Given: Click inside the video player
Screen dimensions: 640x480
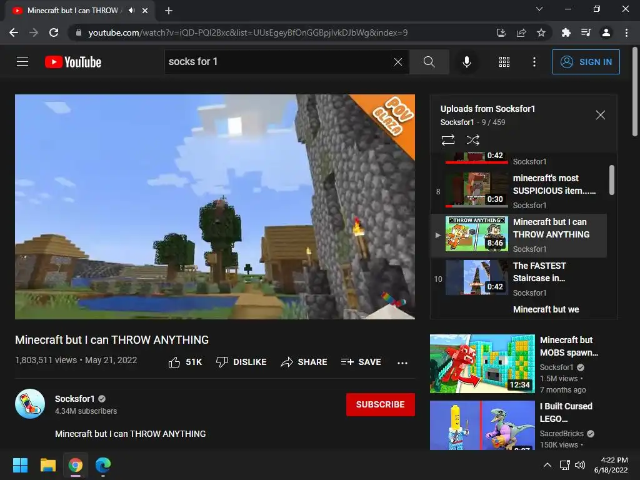Looking at the screenshot, I should 215,207.
